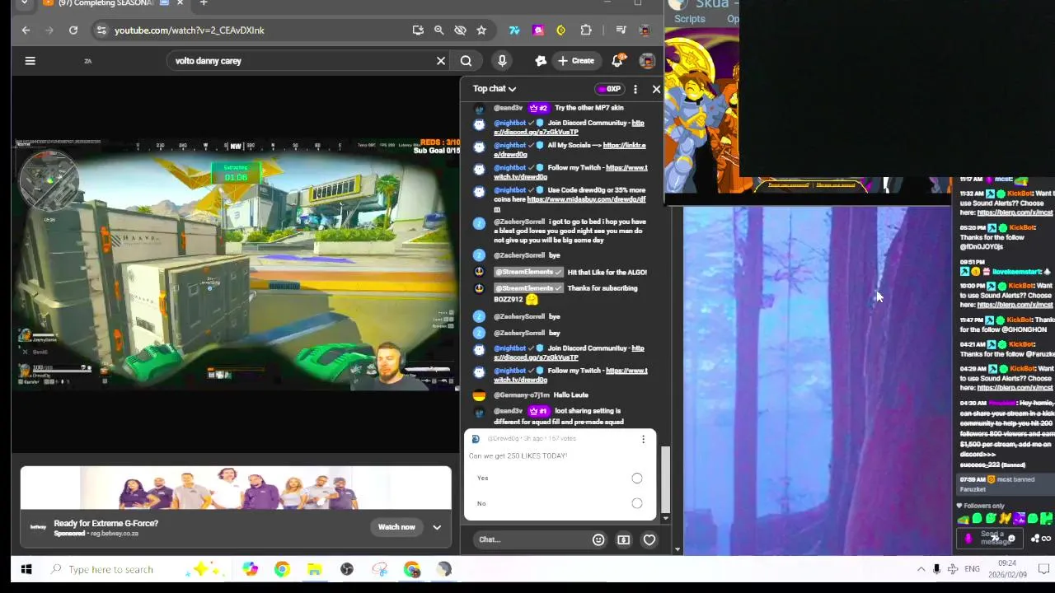Select the No poll option

[637, 503]
